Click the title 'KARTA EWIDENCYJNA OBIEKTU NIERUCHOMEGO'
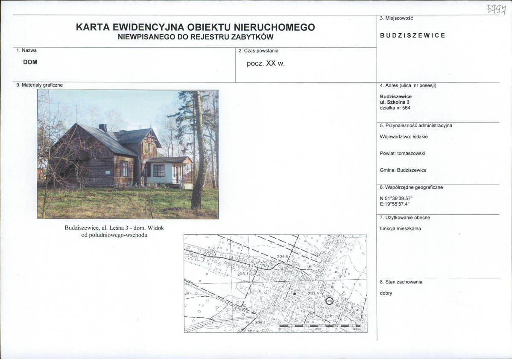512x359 pixels. click(x=195, y=27)
